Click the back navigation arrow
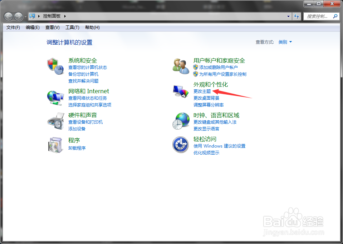 [x=8, y=16]
